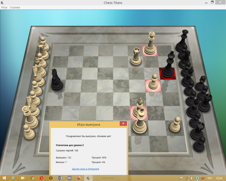Select the black knight on the board
This screenshot has width=226, height=181.
(56, 80)
